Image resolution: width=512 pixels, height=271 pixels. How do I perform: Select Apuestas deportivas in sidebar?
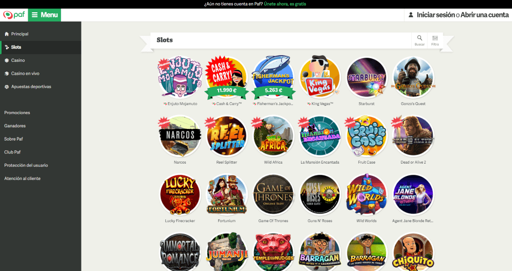(x=31, y=87)
